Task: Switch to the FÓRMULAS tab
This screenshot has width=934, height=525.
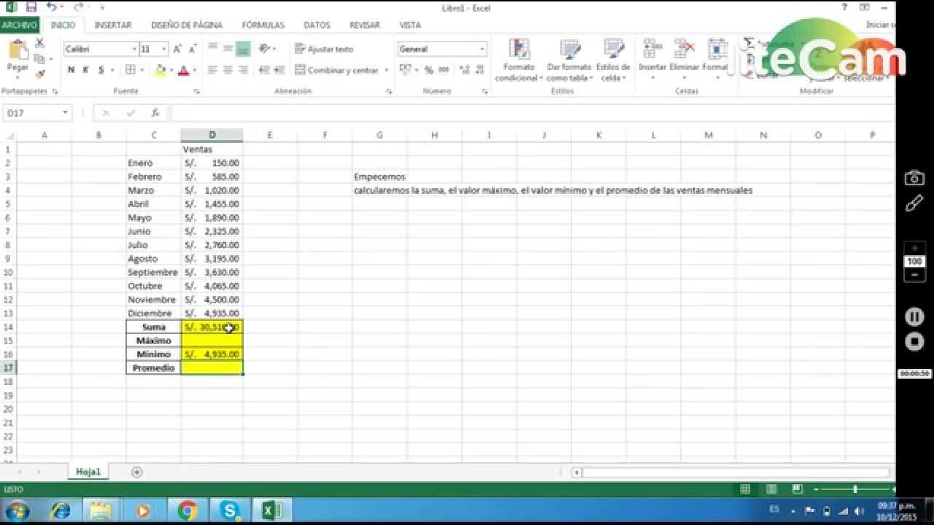Action: 263,25
